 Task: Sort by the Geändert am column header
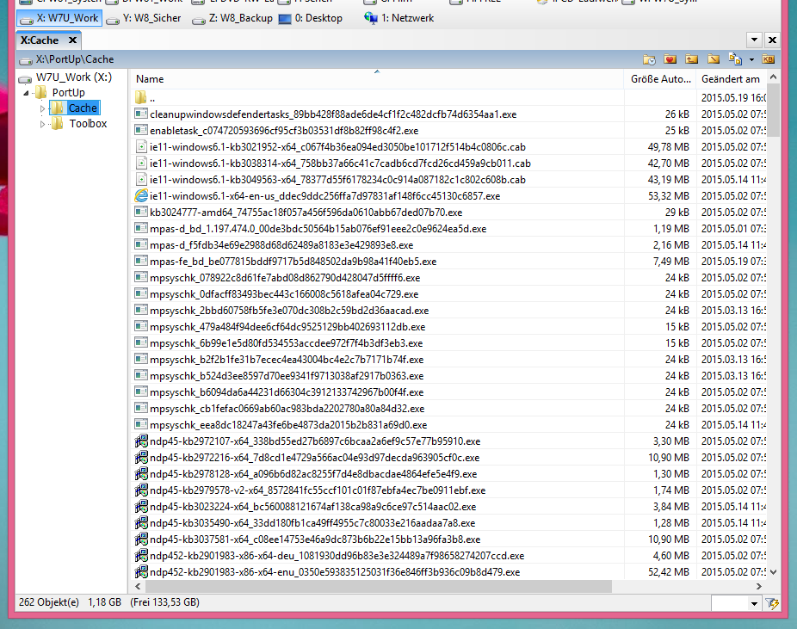[731, 79]
